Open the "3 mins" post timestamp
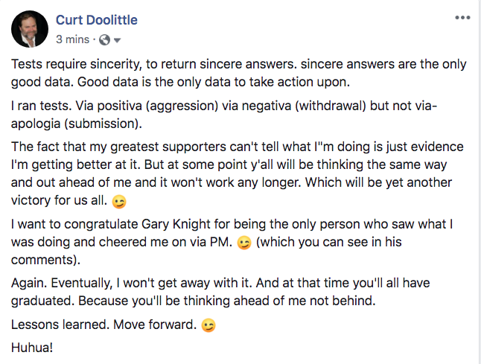The image size is (481, 364). (x=72, y=39)
